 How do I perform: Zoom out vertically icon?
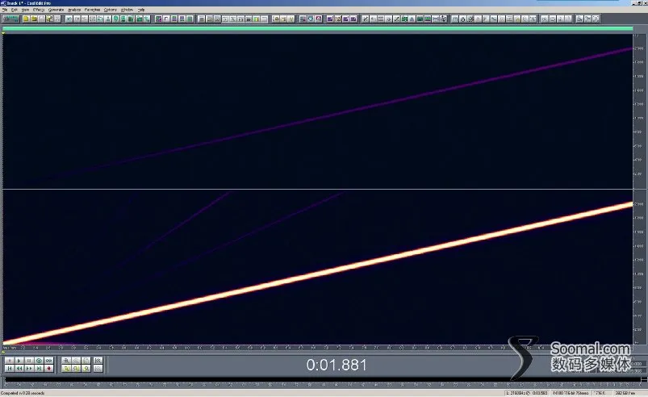[98, 369]
